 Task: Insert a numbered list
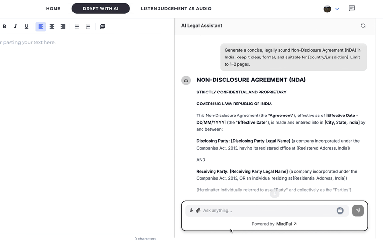pos(88,26)
